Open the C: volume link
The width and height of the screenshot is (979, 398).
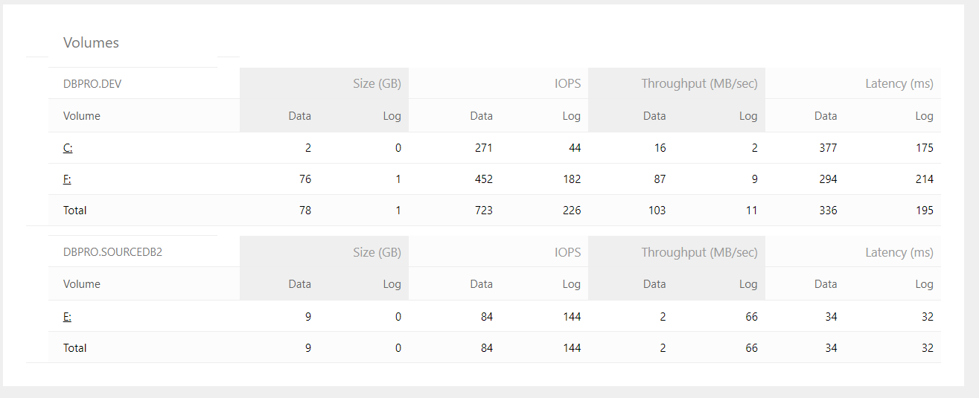[x=68, y=148]
